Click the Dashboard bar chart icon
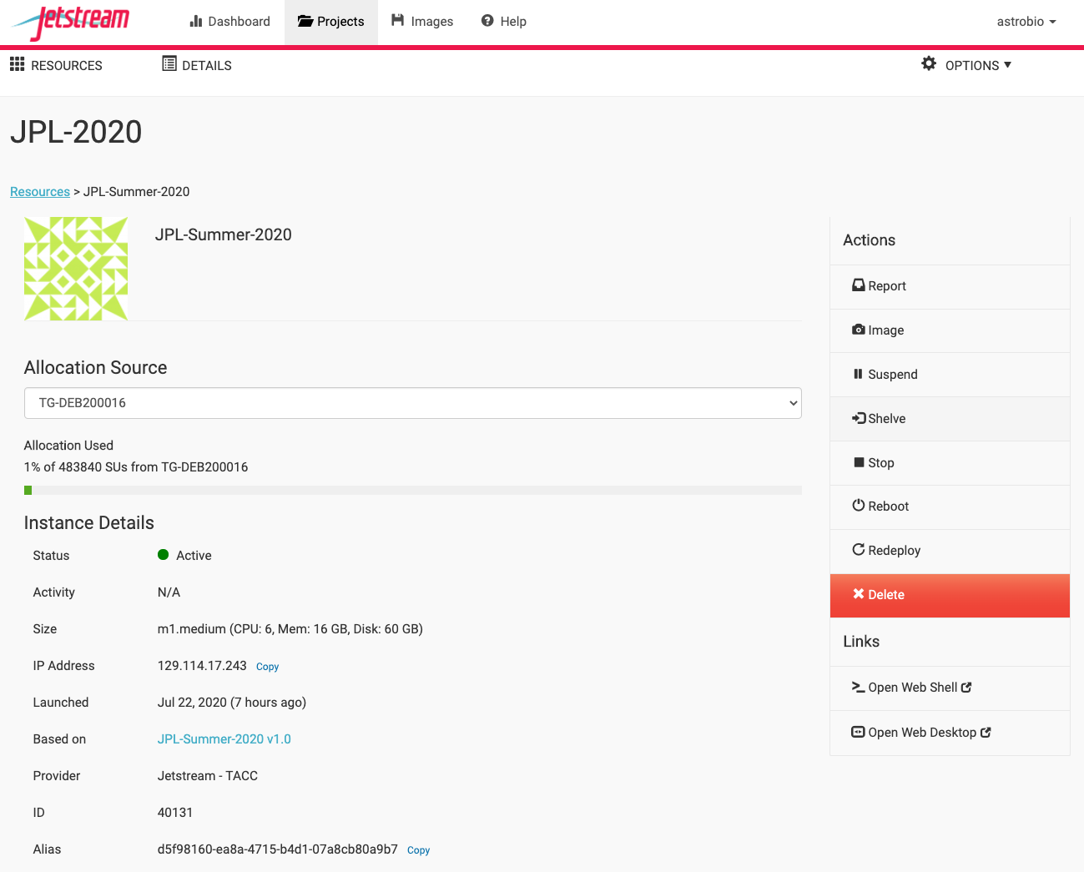Viewport: 1084px width, 872px height. [x=196, y=21]
